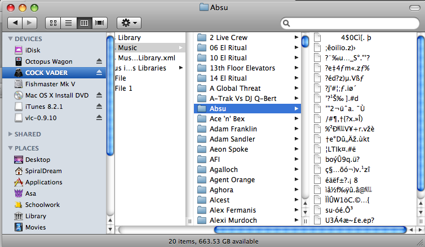The width and height of the screenshot is (425, 247).
Task: Open the Asa folder in sidebar
Action: [x=54, y=193]
